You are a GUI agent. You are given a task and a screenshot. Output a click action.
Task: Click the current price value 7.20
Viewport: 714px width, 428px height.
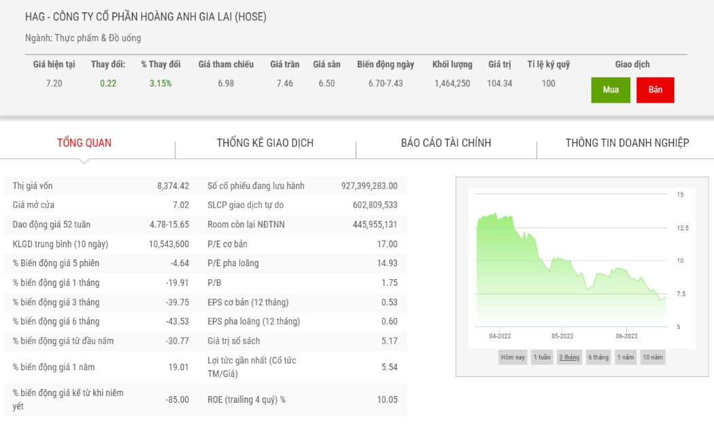pyautogui.click(x=54, y=84)
